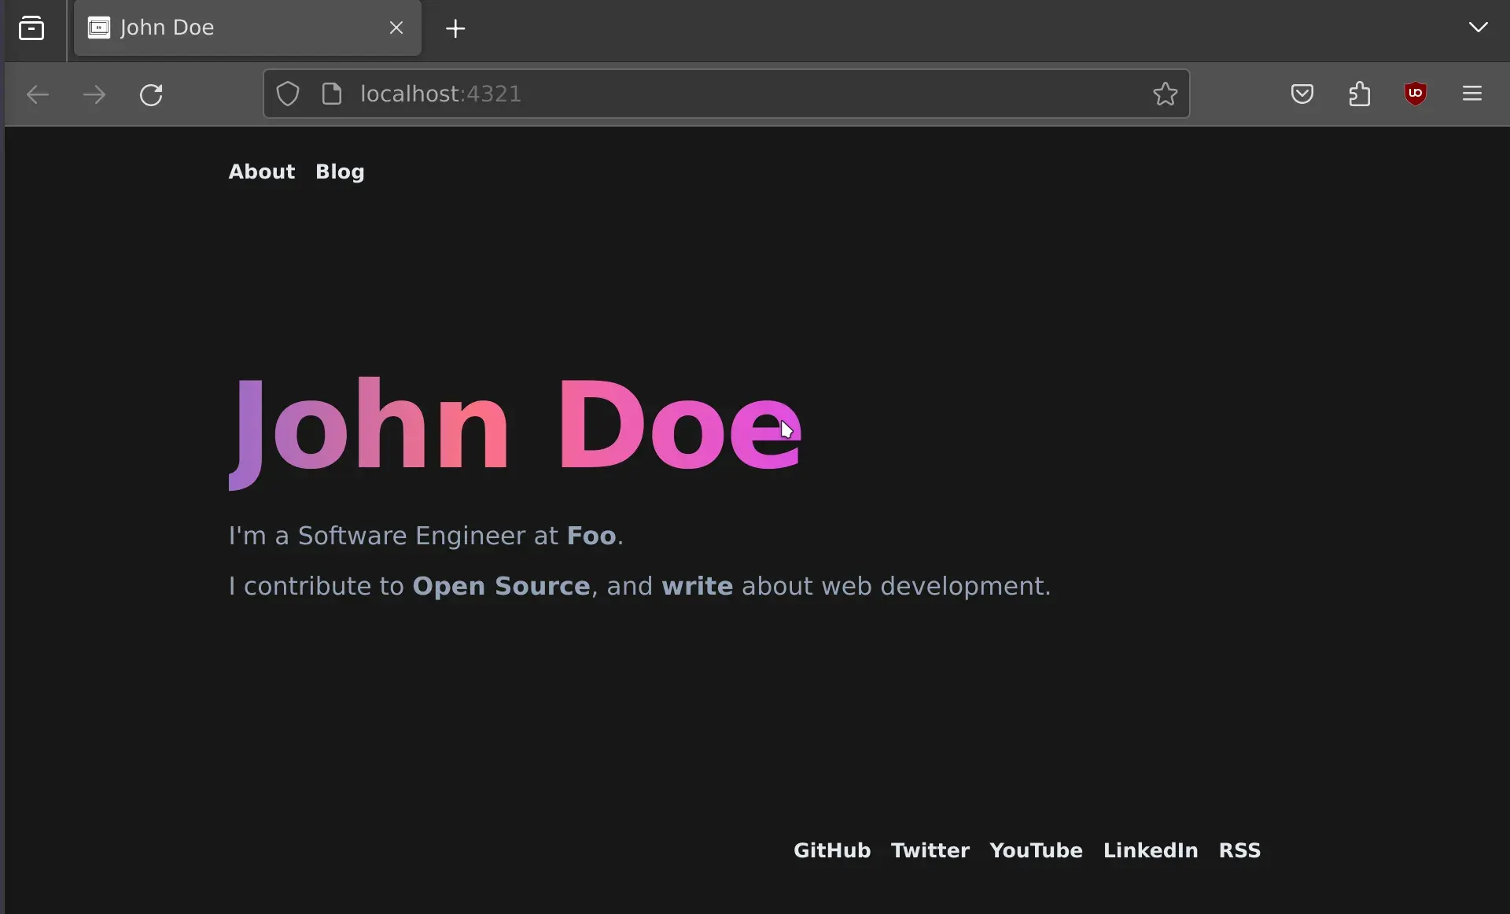Image resolution: width=1510 pixels, height=914 pixels.
Task: Follow the write link
Action: click(x=698, y=587)
